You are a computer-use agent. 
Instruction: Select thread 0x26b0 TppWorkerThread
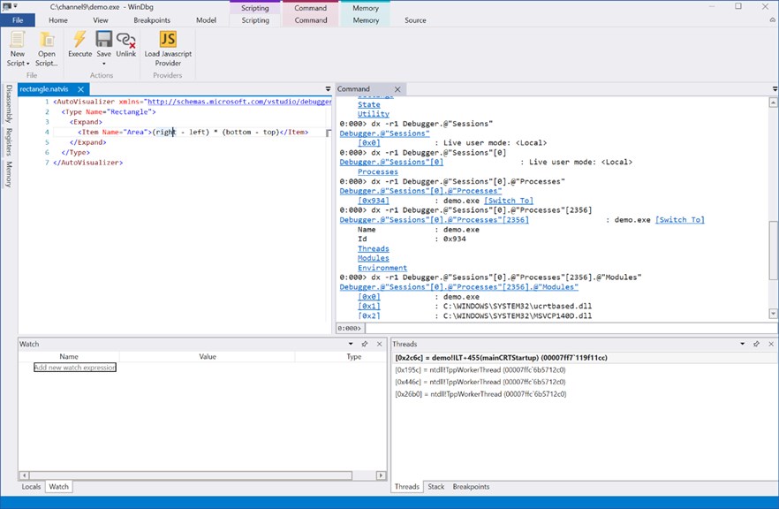coord(480,394)
